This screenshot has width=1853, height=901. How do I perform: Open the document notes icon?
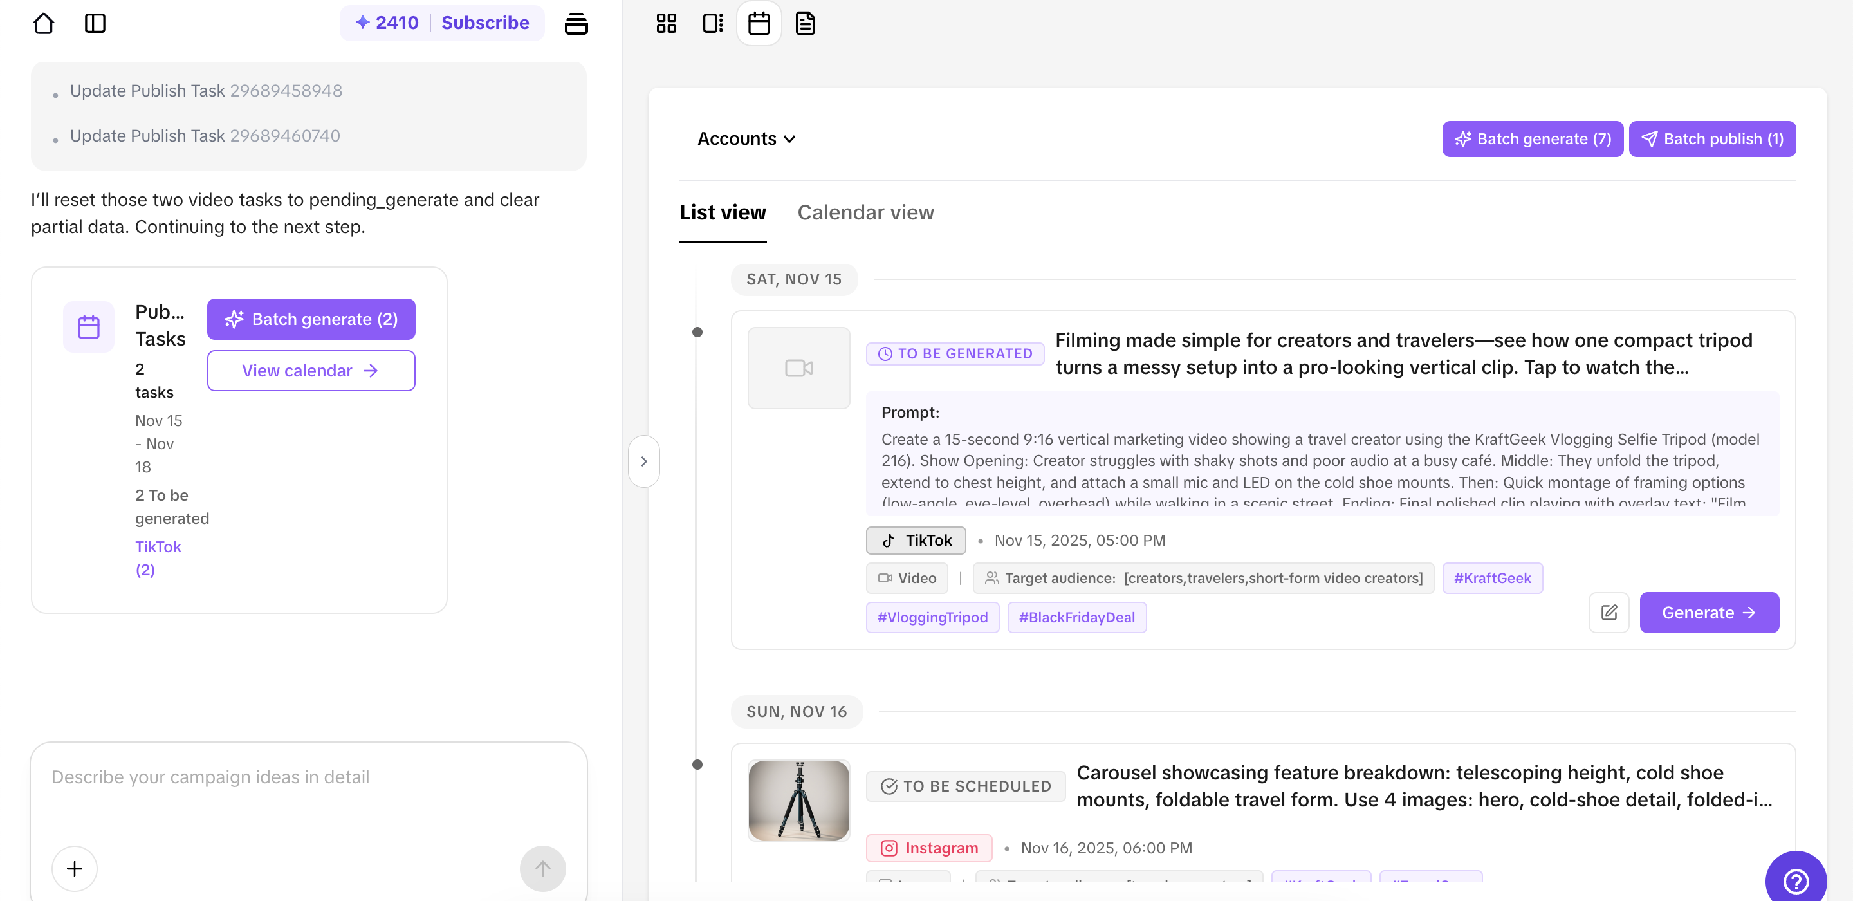coord(805,23)
